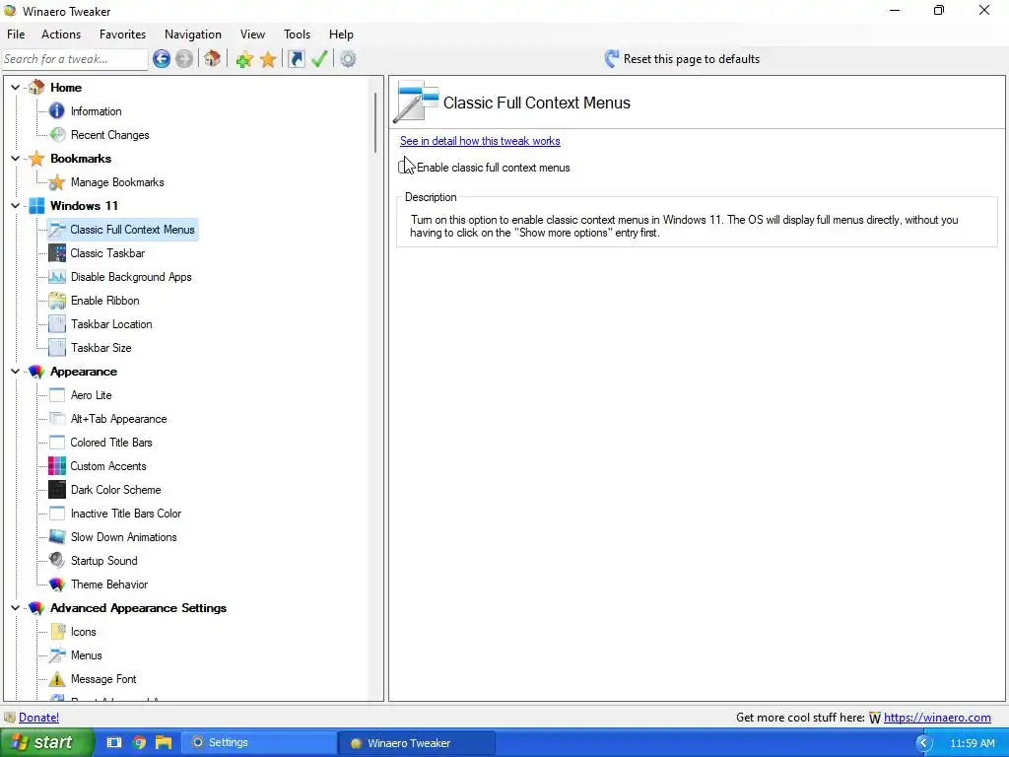Viewport: 1009px width, 757px height.
Task: Add bookmark green plus star icon
Action: [x=244, y=59]
